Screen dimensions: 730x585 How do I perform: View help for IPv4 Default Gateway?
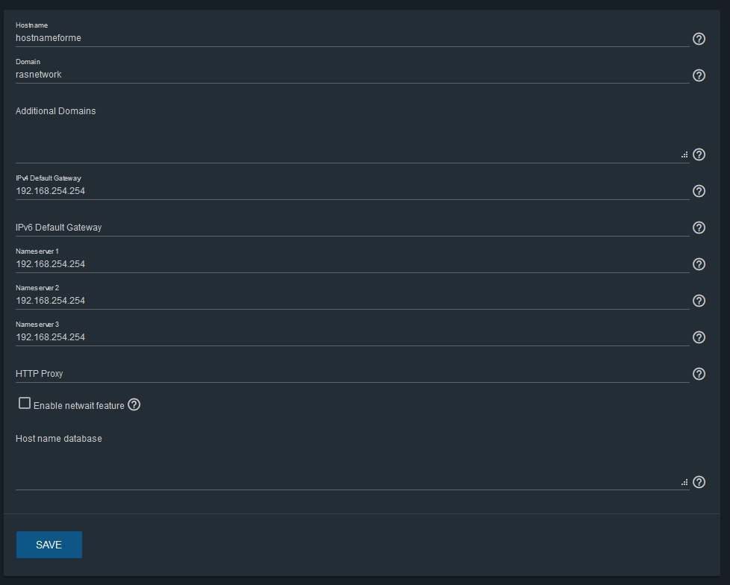699,191
